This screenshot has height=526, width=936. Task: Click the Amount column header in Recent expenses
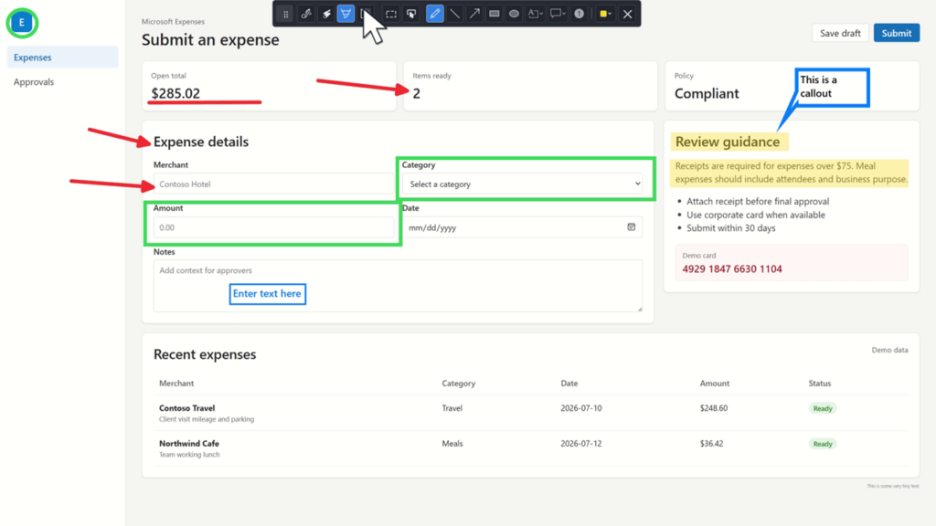click(x=715, y=383)
